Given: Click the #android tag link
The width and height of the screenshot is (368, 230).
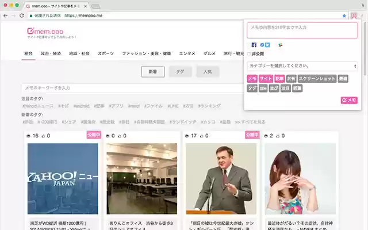Looking at the screenshot, I should 81,106.
